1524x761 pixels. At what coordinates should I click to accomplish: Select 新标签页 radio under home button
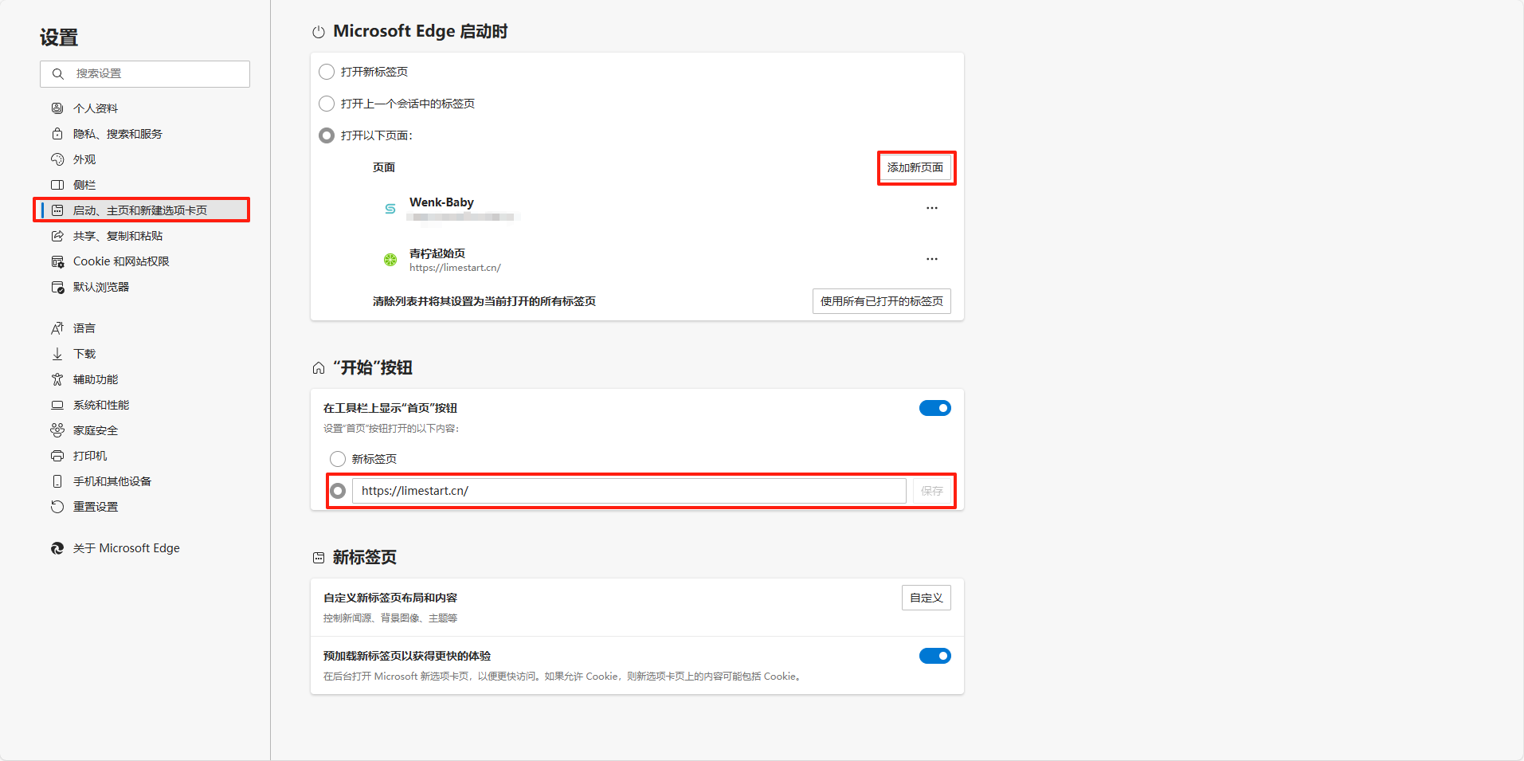(338, 459)
